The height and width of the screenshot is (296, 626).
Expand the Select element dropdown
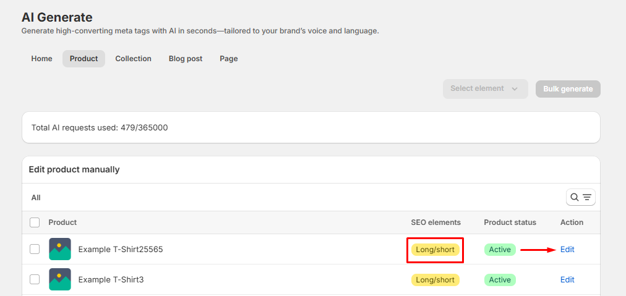[485, 88]
